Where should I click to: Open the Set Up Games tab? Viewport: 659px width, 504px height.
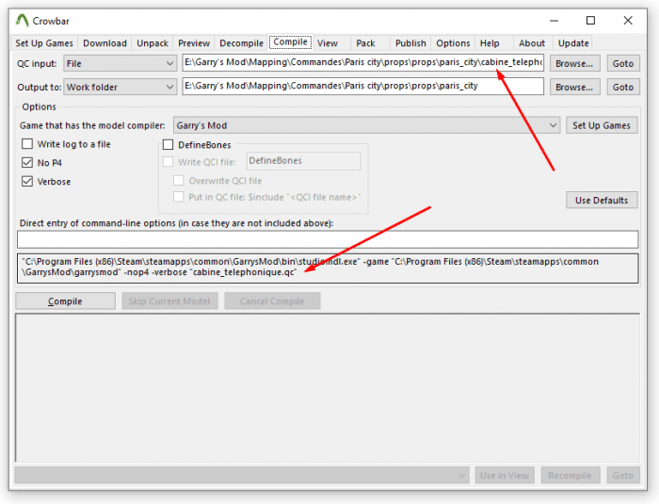tap(44, 43)
